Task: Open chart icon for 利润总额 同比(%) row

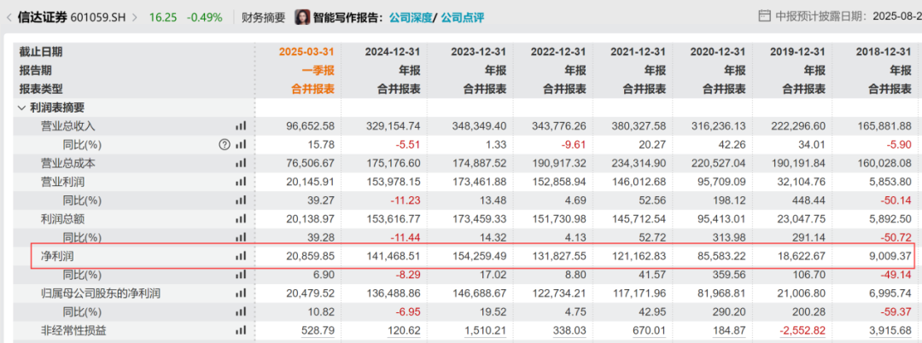Action: pyautogui.click(x=241, y=238)
